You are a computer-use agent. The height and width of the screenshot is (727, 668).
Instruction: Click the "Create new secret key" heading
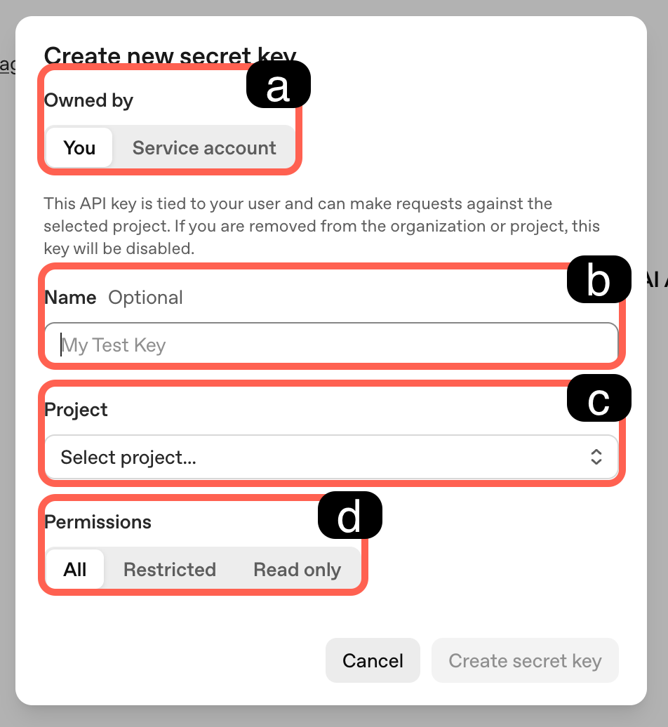[170, 55]
